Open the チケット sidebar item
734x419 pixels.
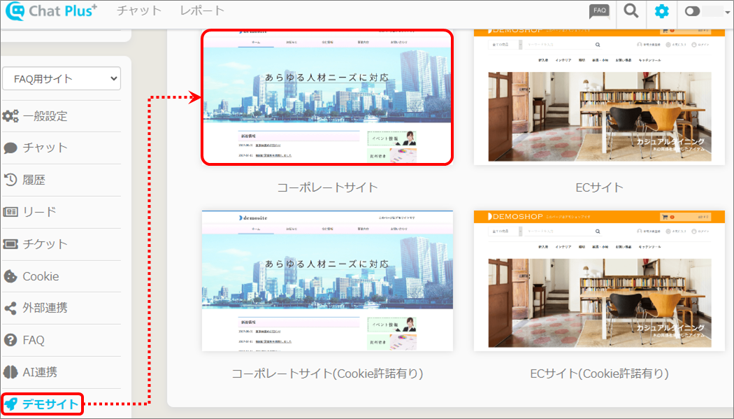coord(45,244)
